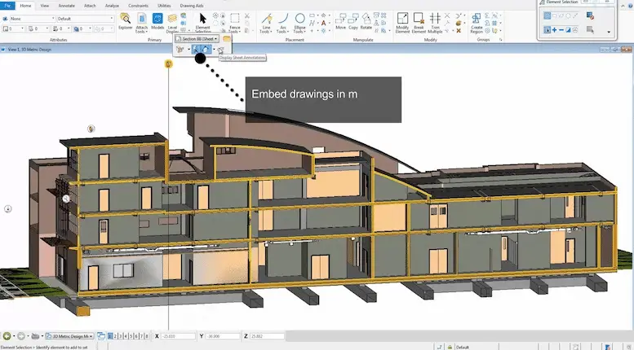Select the Move tool
Viewport: 634px width, 350px height.
tap(341, 22)
